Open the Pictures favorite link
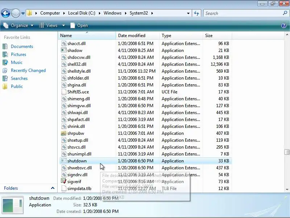 click(x=18, y=54)
